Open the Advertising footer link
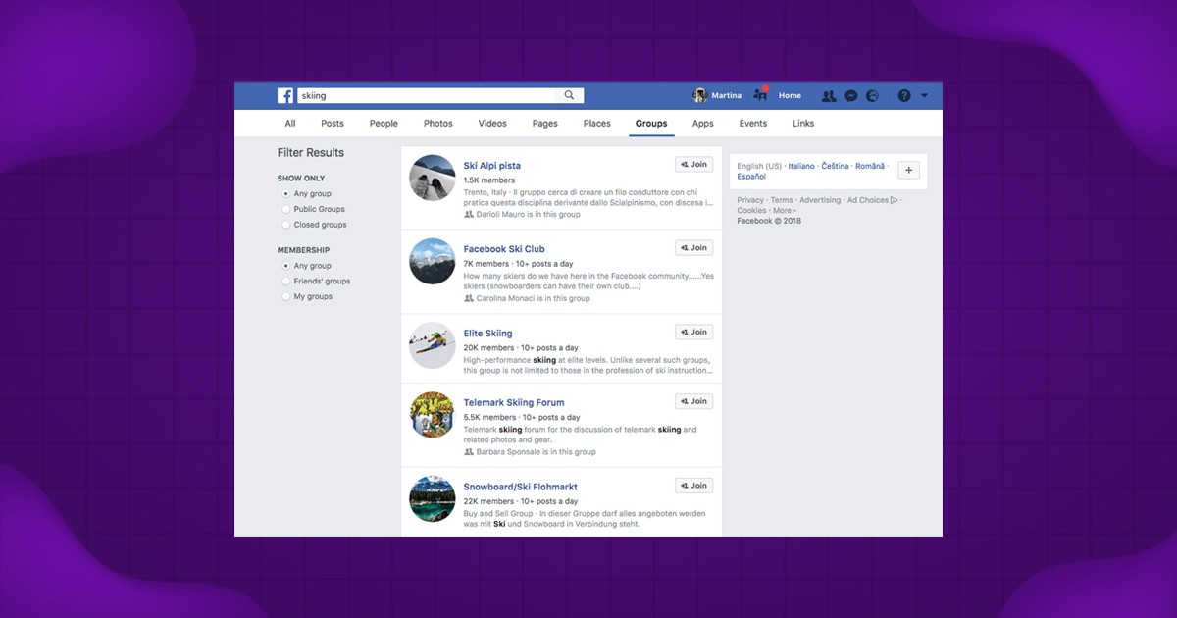This screenshot has width=1177, height=618. (820, 200)
